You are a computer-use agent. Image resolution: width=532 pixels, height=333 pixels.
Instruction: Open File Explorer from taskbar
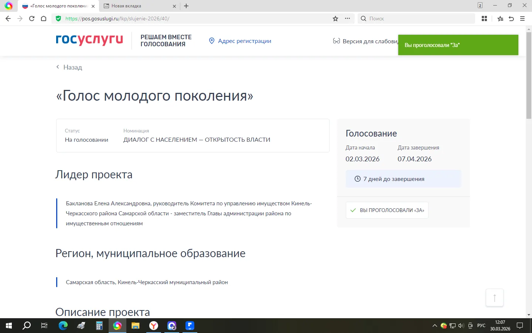135,326
